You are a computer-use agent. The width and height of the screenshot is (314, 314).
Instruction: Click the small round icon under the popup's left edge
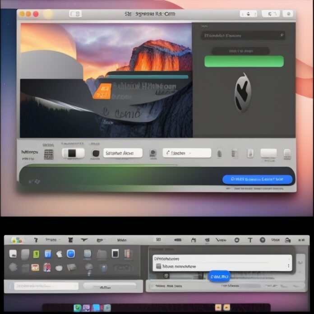tap(166, 276)
